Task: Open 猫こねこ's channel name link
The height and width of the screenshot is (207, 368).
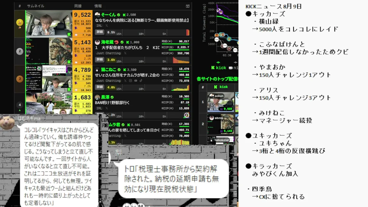Action: coord(108,70)
